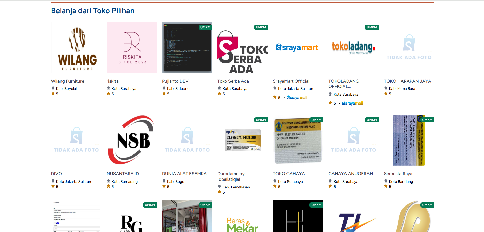Click the location pin beside Kota Semarang

[108, 181]
